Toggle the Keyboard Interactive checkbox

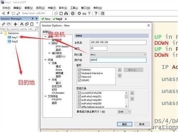(79, 73)
